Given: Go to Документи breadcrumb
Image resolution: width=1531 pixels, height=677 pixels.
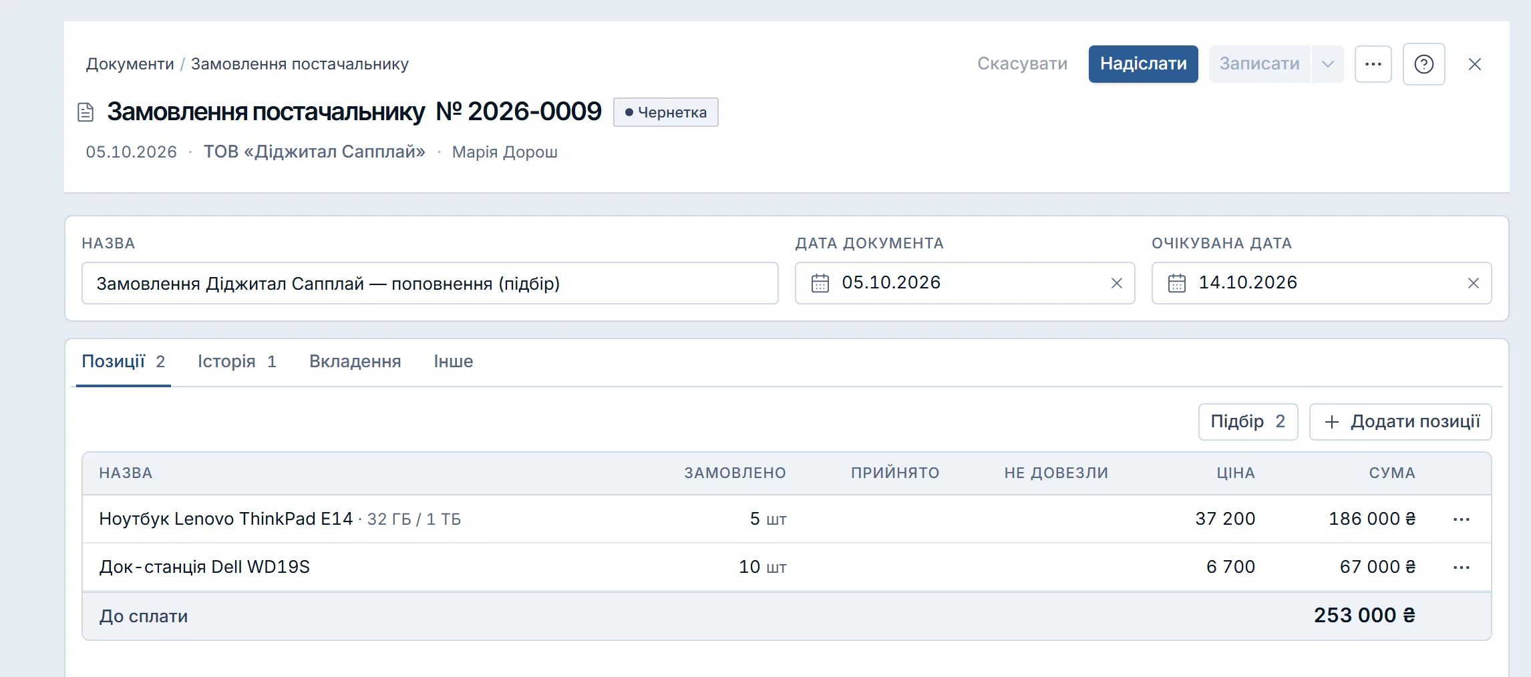Looking at the screenshot, I should (130, 64).
